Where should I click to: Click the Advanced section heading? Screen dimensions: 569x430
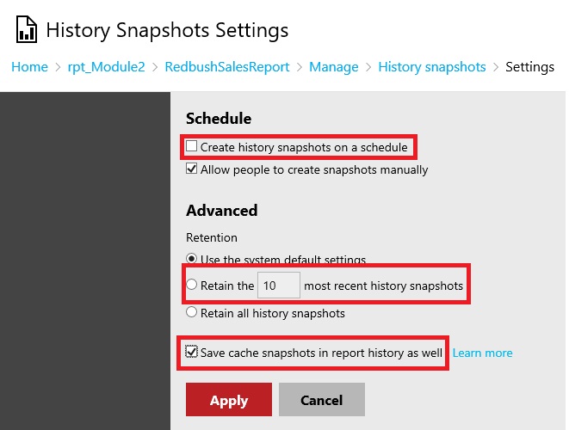tap(222, 210)
